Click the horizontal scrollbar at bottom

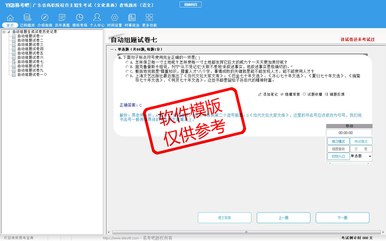click(246, 232)
